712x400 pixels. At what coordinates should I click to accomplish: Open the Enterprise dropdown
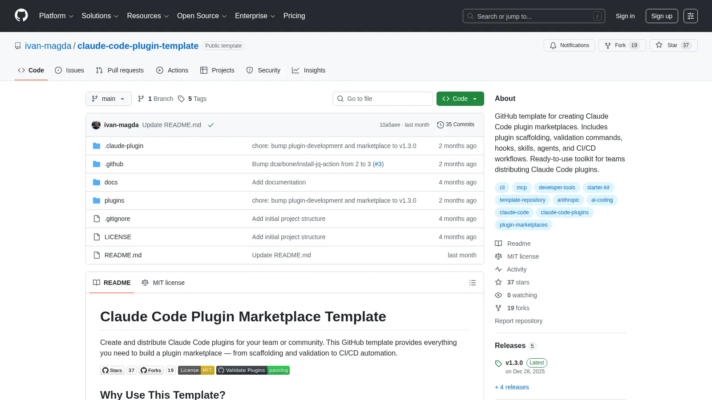255,16
